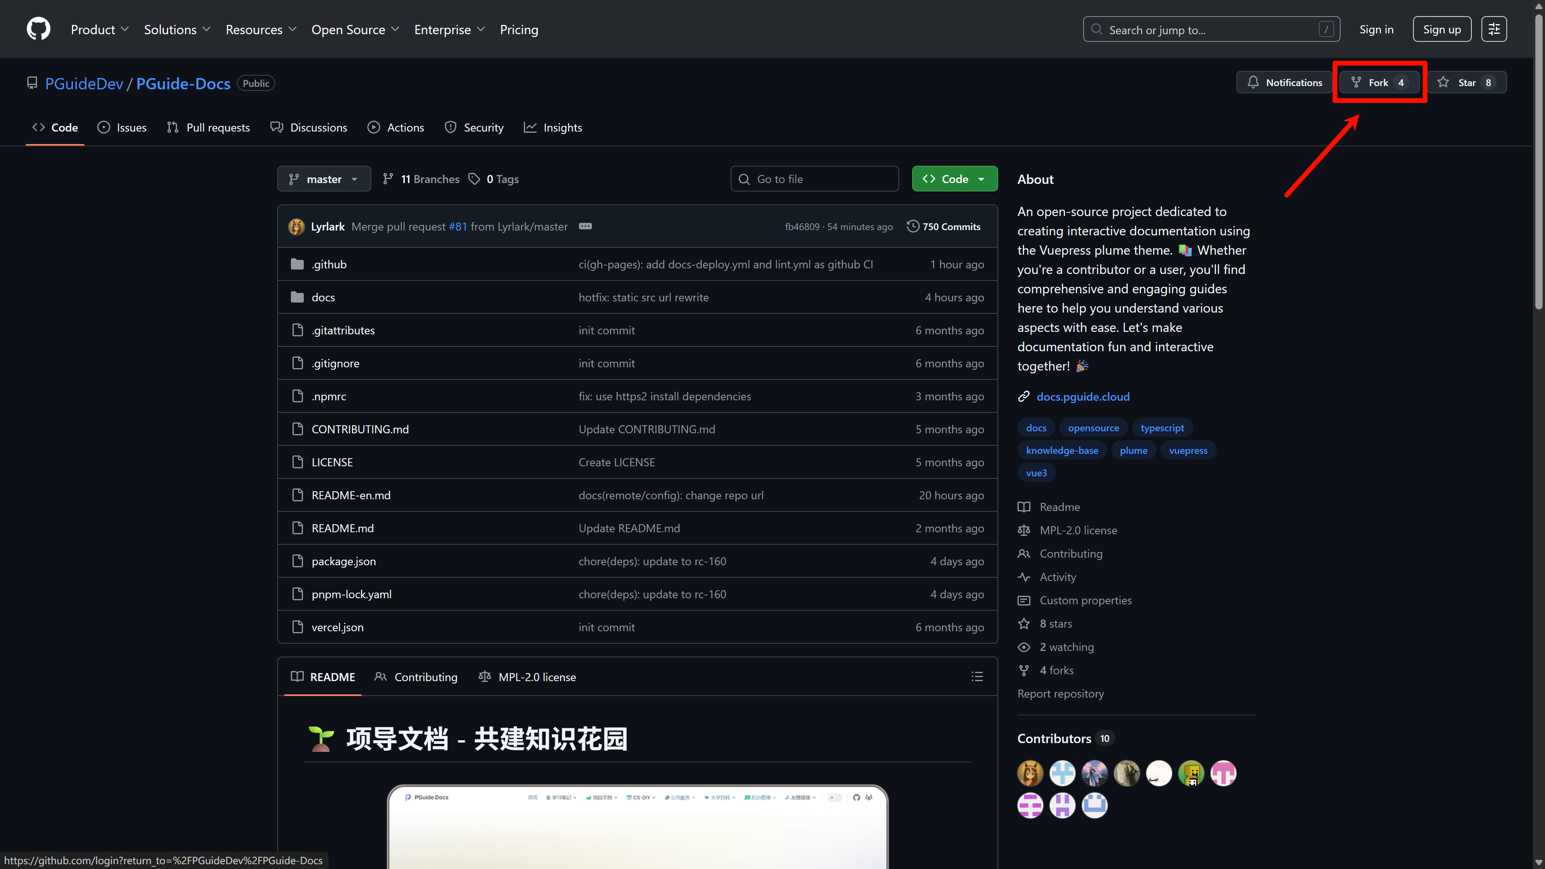The height and width of the screenshot is (869, 1545).
Task: Open the docs.pguide.cloud website link
Action: click(1083, 396)
